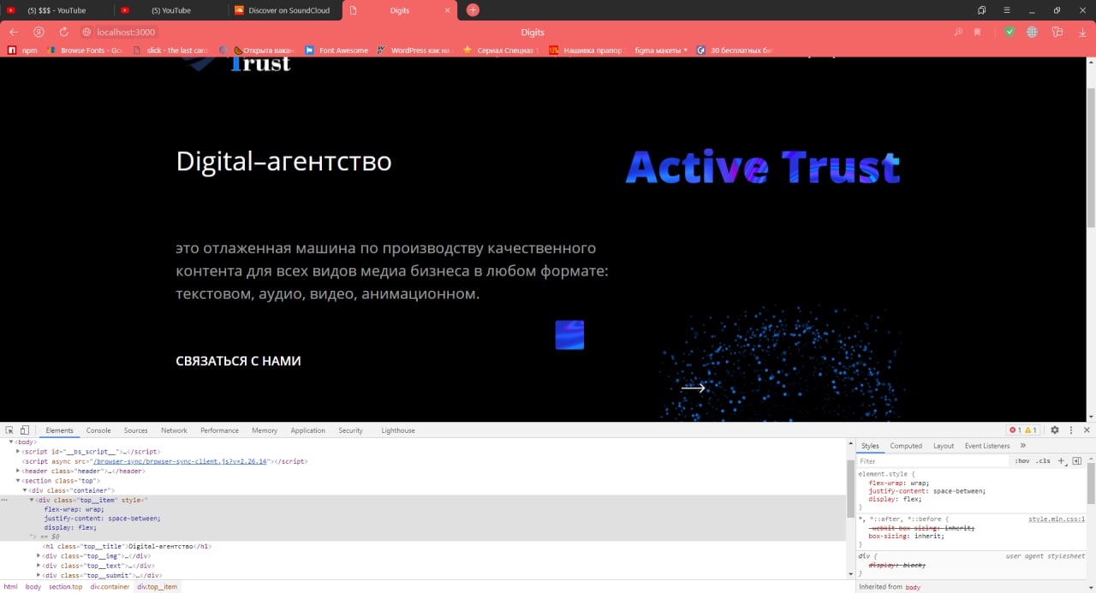Open figma макеты bookmark folder
Viewport: 1096px width, 593px height.
tap(661, 50)
